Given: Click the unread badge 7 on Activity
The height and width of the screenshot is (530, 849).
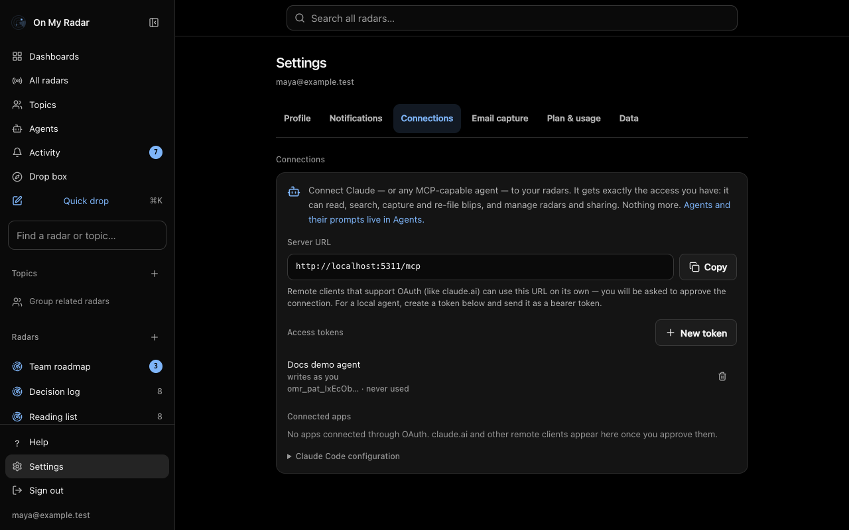Looking at the screenshot, I should coord(156,152).
